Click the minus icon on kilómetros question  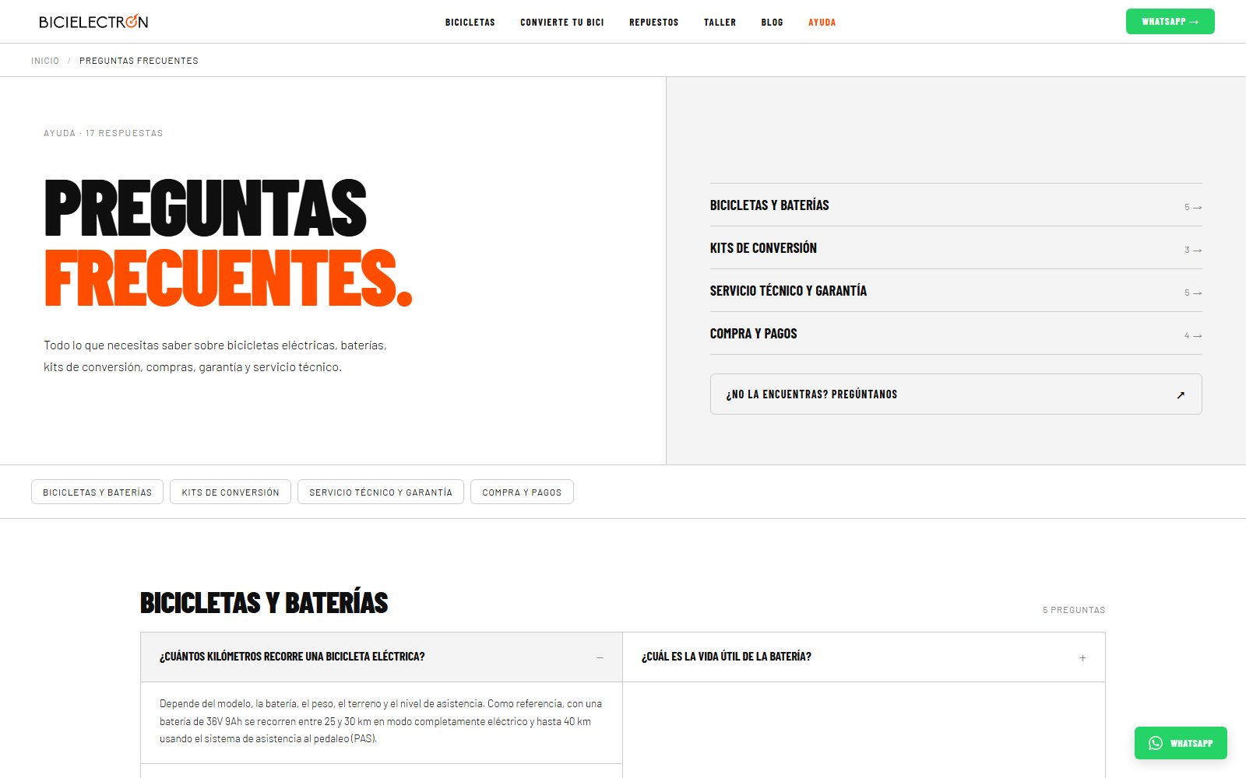click(600, 658)
